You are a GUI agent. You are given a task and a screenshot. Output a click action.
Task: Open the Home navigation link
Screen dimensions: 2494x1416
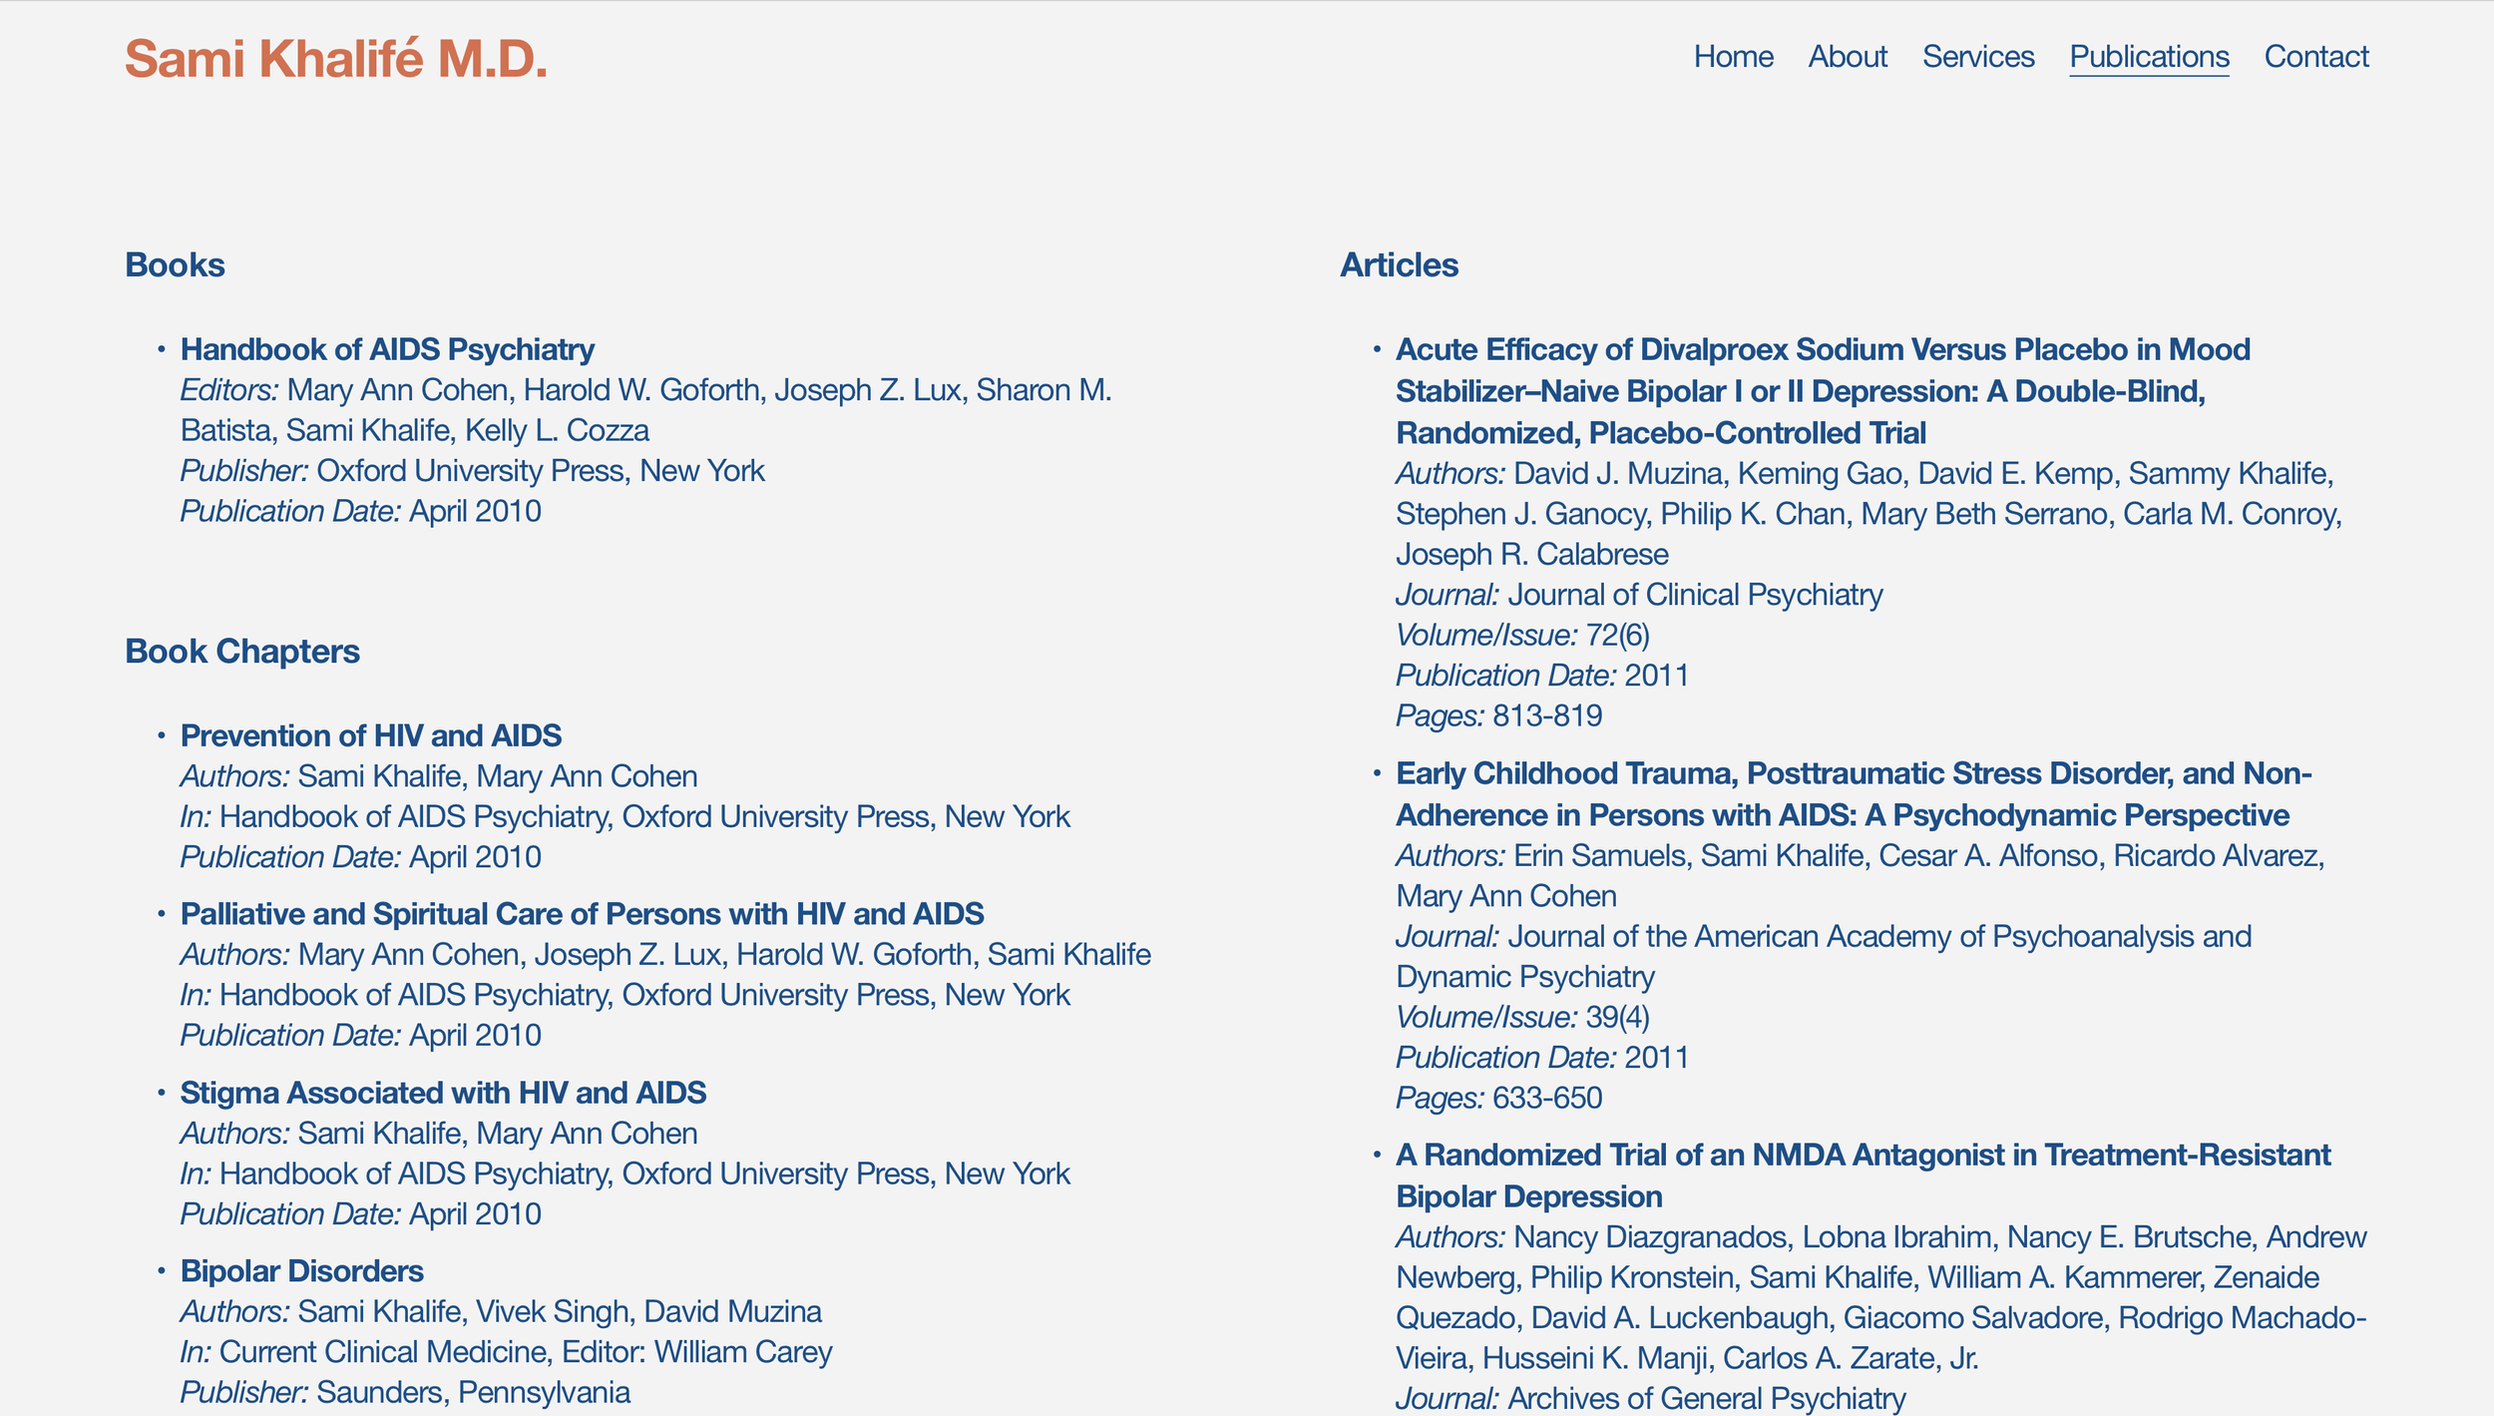1734,57
